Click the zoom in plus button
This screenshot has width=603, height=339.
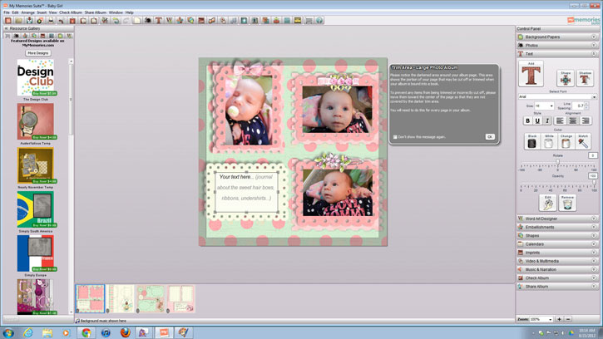click(x=559, y=319)
